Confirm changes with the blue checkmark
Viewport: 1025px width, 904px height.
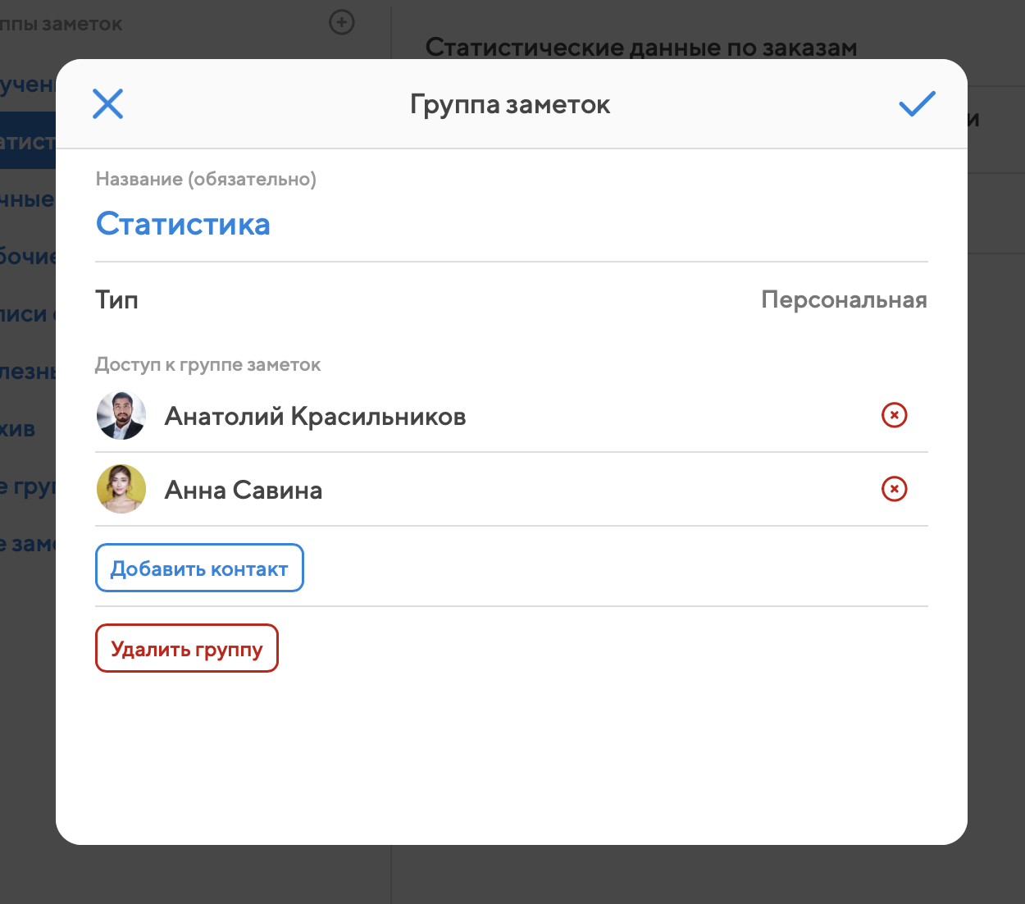click(x=917, y=104)
